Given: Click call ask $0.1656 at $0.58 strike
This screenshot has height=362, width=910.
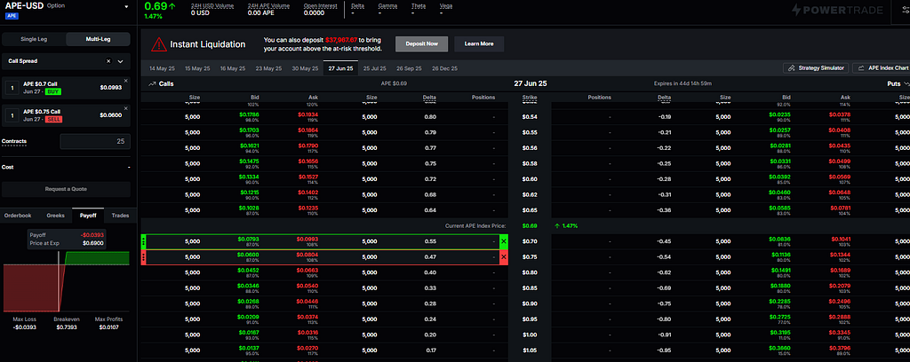Looking at the screenshot, I should pyautogui.click(x=308, y=161).
